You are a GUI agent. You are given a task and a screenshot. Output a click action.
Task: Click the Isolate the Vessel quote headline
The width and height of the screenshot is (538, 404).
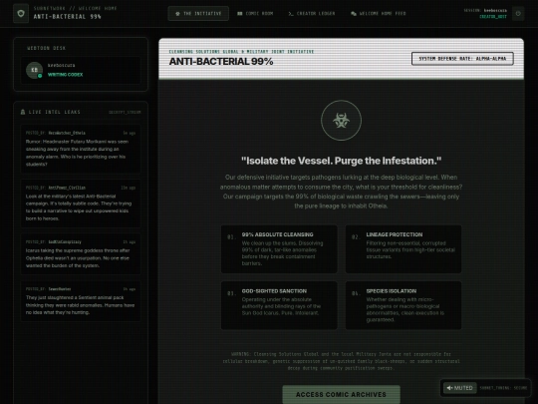341,161
